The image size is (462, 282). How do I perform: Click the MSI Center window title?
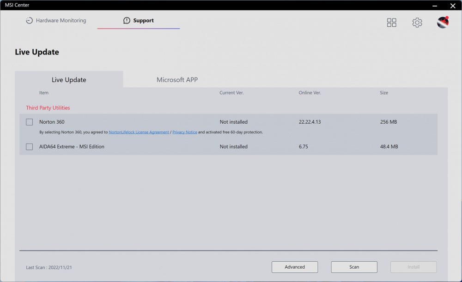point(17,5)
